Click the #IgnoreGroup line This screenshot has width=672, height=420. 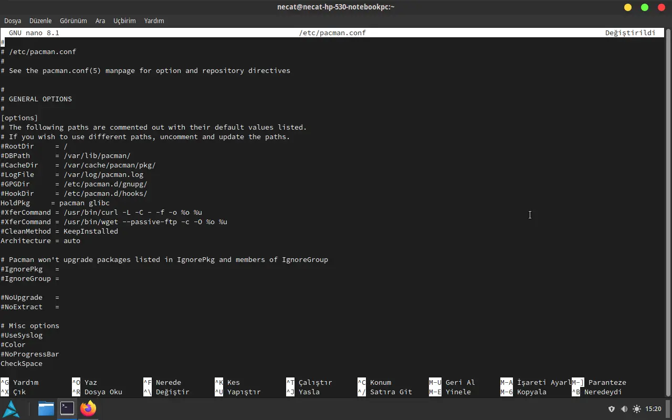coord(30,278)
